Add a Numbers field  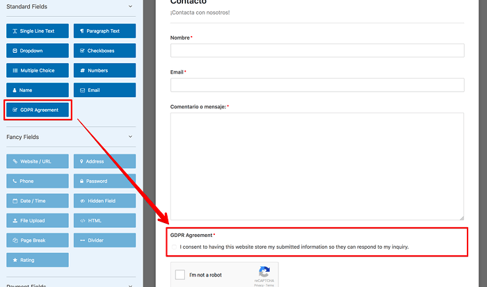tap(104, 70)
